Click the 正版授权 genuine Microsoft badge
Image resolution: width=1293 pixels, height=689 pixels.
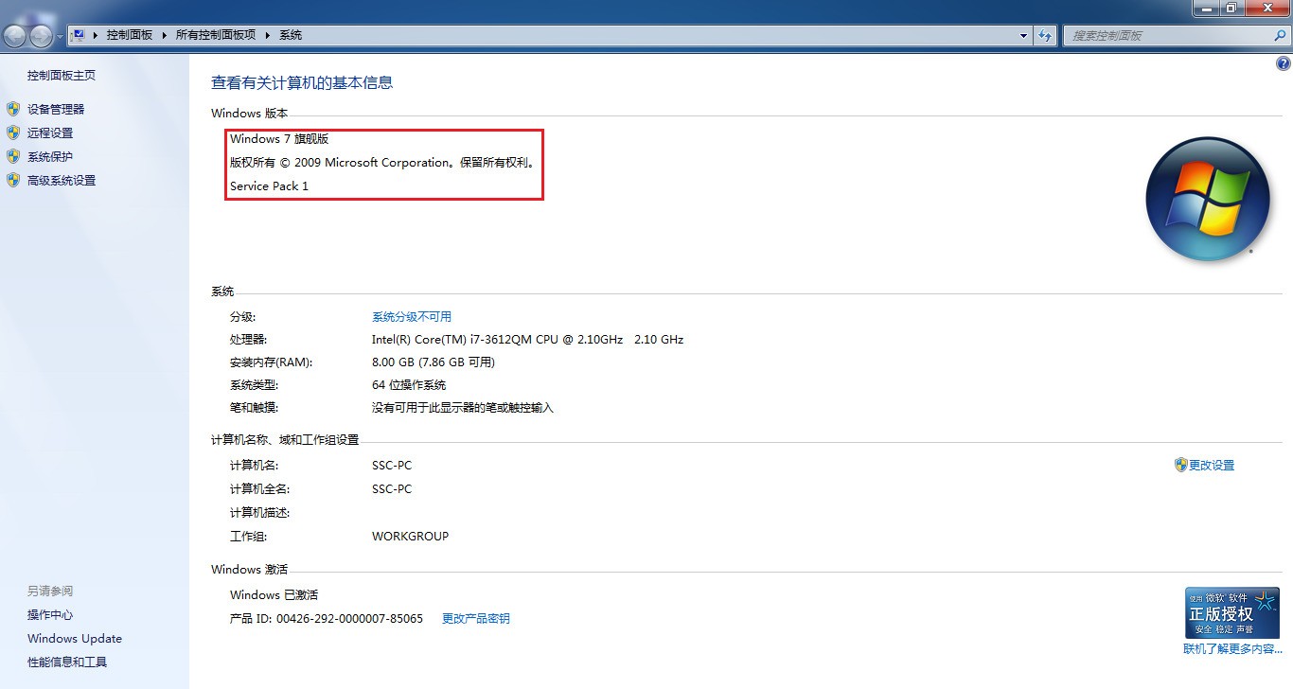[1231, 611]
